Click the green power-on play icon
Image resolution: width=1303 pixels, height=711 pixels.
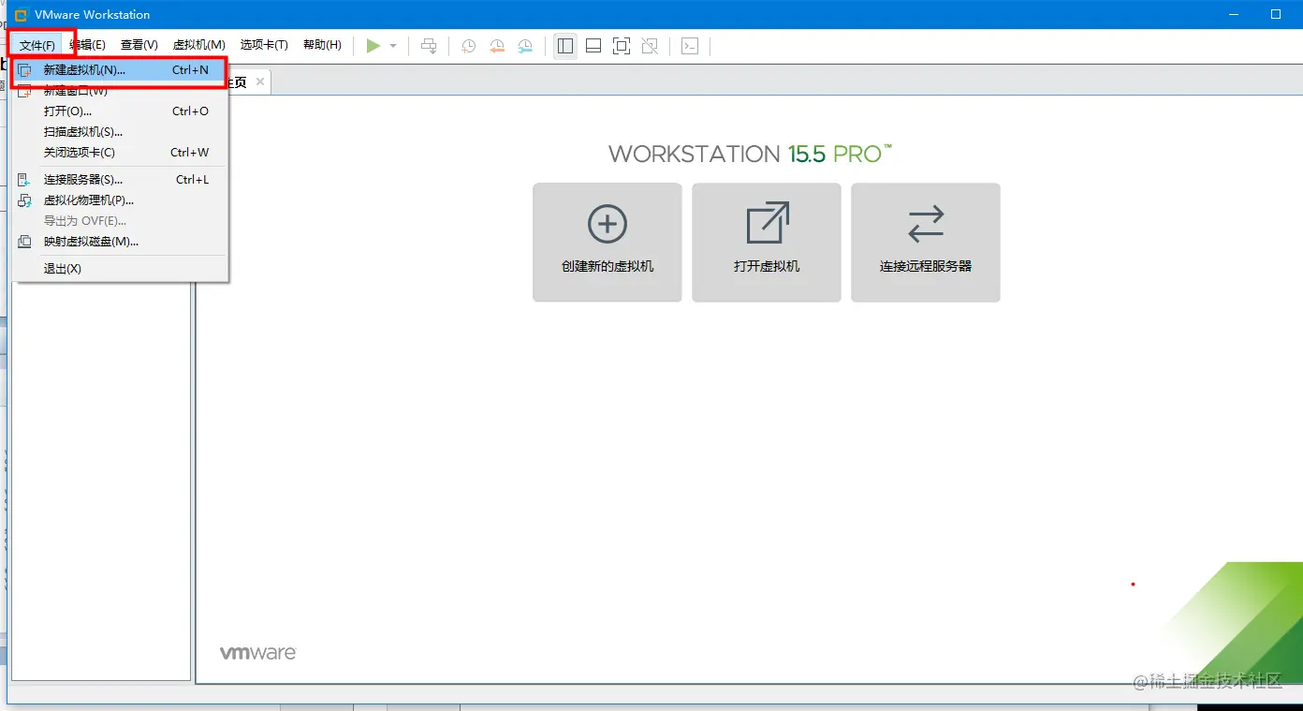pyautogui.click(x=373, y=46)
